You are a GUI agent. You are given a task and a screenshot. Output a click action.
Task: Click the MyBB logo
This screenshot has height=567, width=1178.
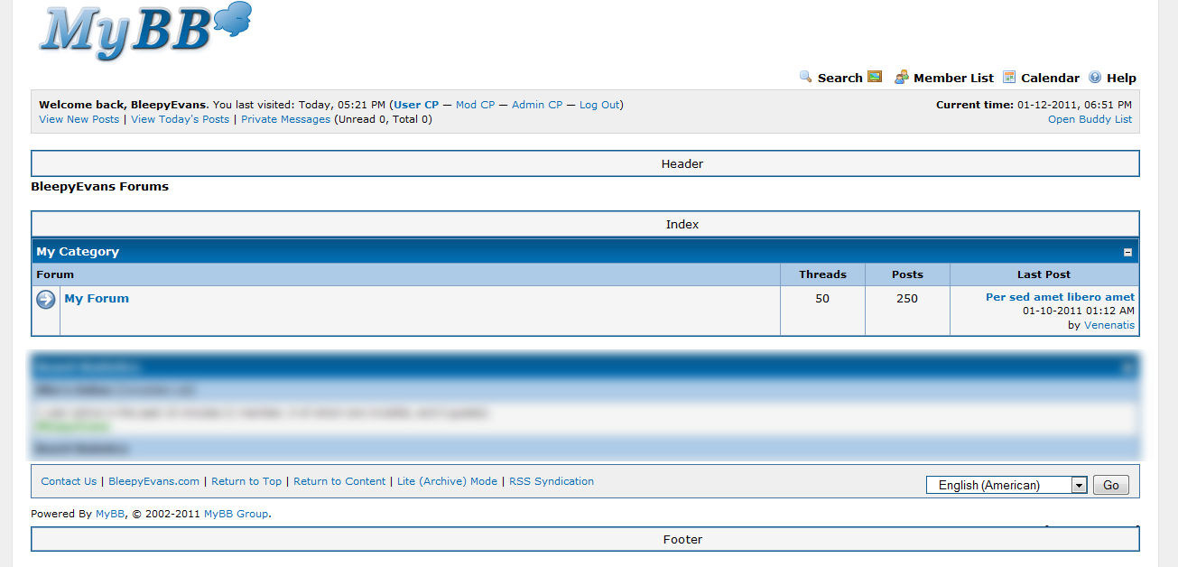[x=144, y=31]
